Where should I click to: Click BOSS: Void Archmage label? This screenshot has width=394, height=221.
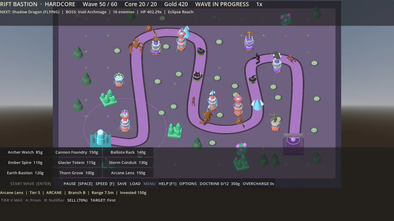click(x=86, y=12)
